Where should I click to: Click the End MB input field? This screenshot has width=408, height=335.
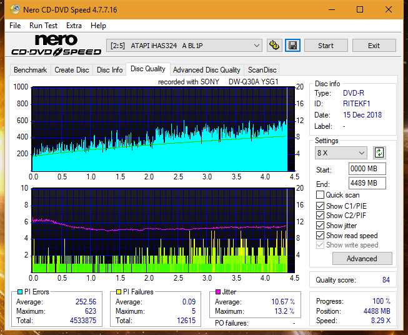(x=367, y=183)
